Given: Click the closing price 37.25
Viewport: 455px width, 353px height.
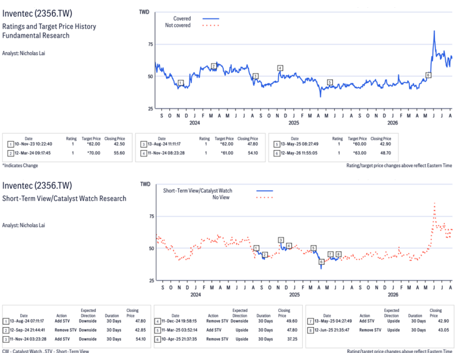Looking at the screenshot, I should tap(292, 339).
